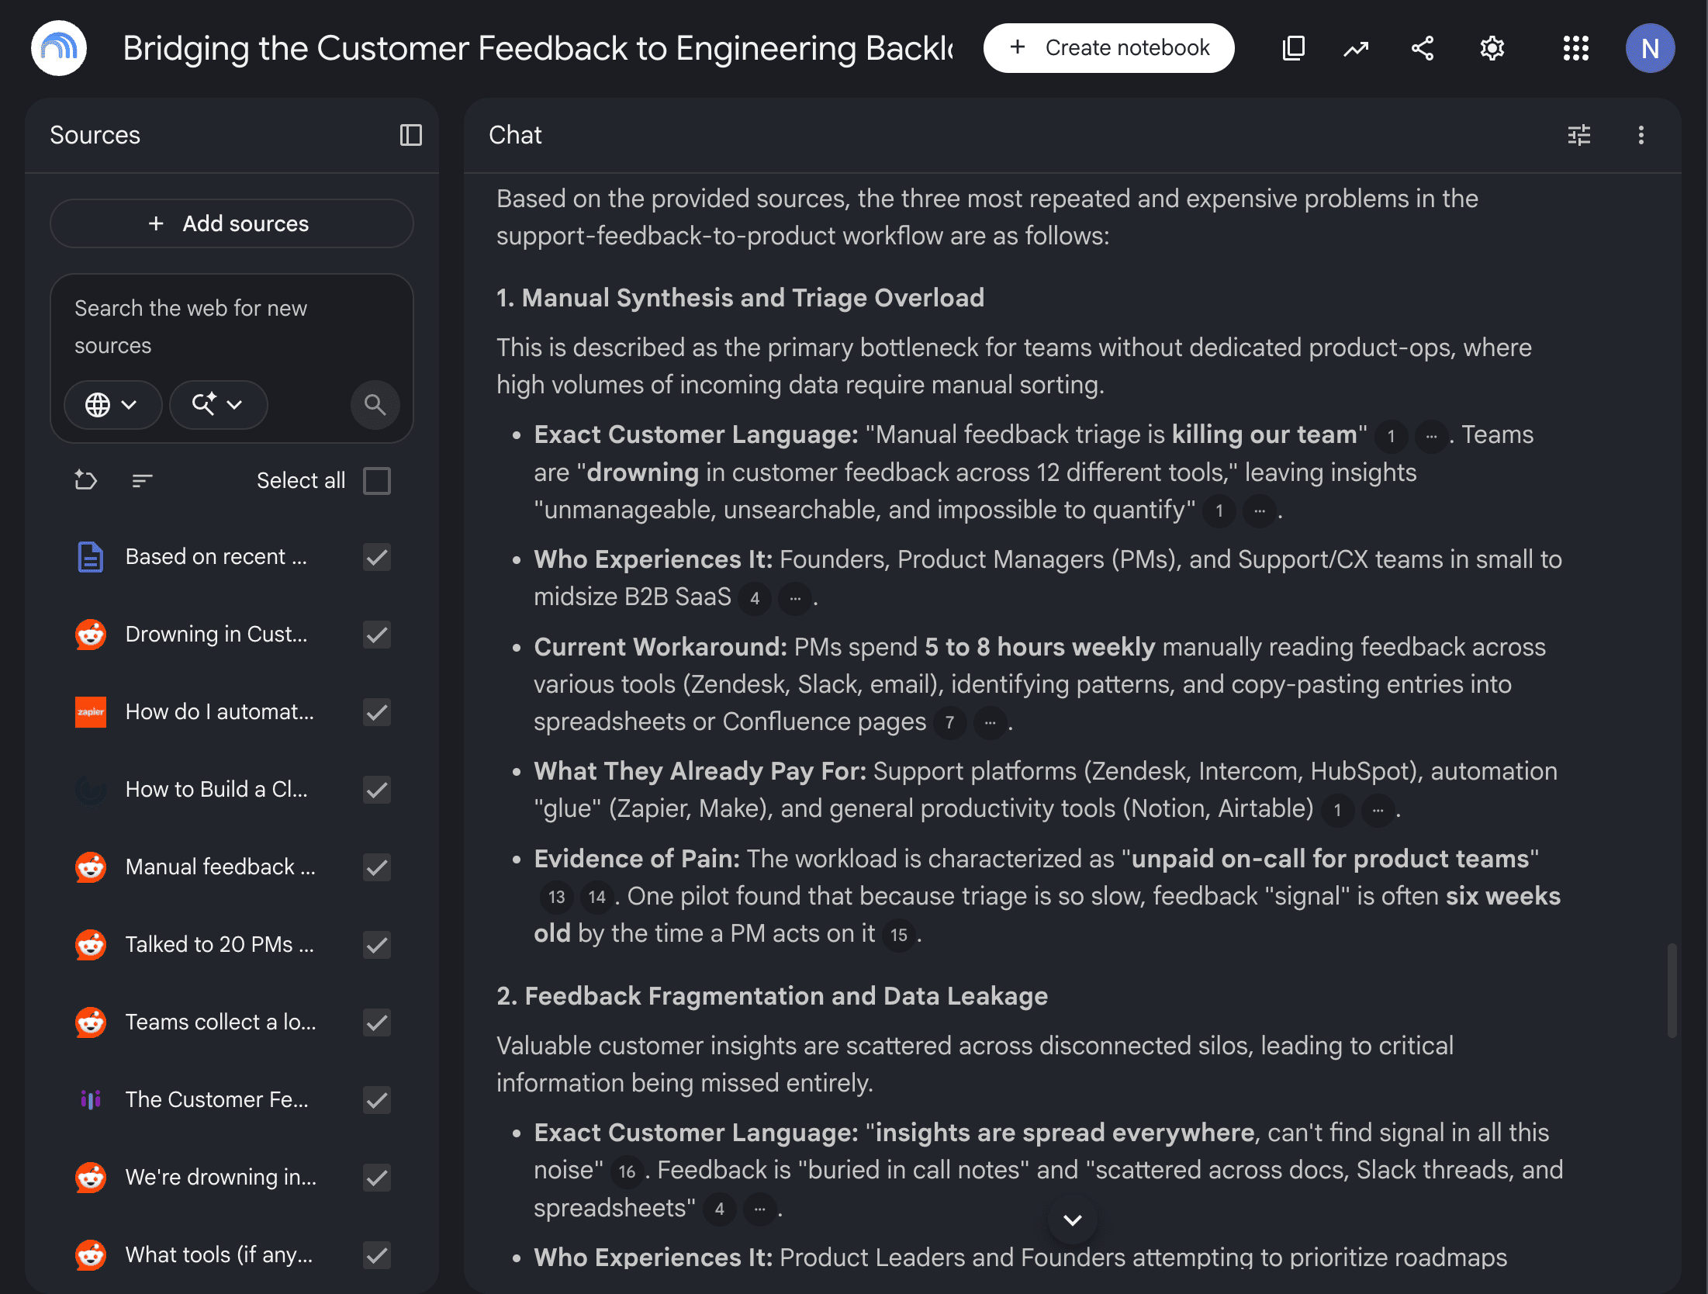Click the Create notebook button
The width and height of the screenshot is (1708, 1294).
(1109, 48)
